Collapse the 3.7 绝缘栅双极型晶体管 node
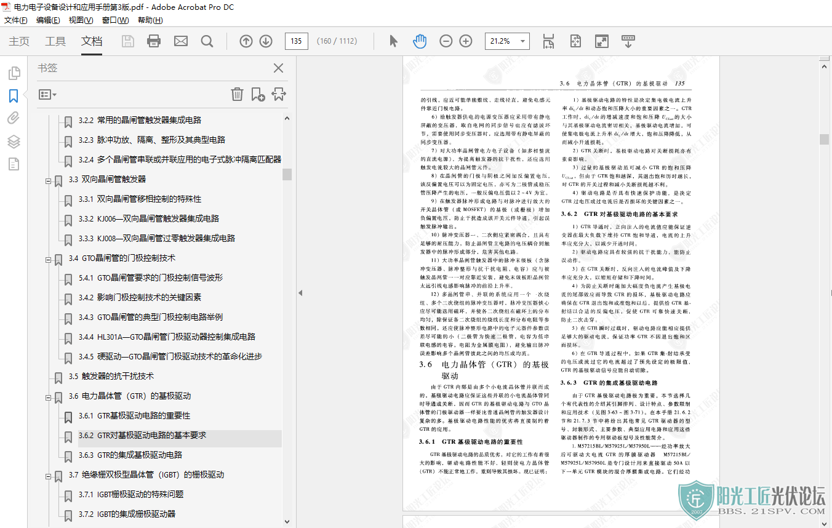 49,476
